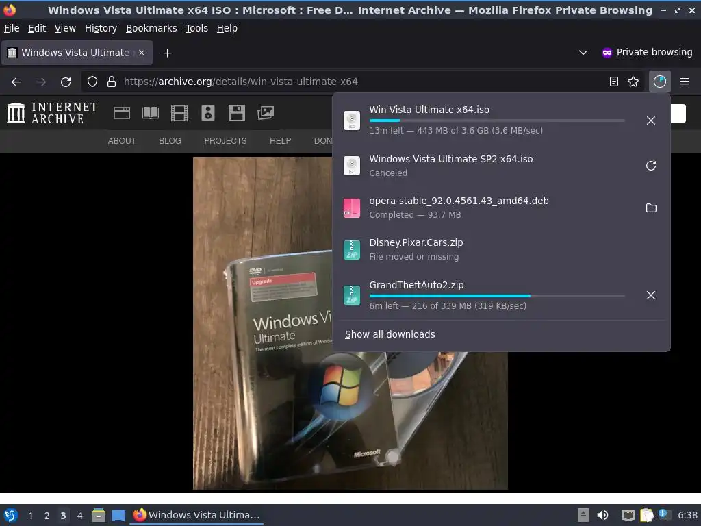Go back using the back arrow
The width and height of the screenshot is (701, 526).
click(16, 82)
